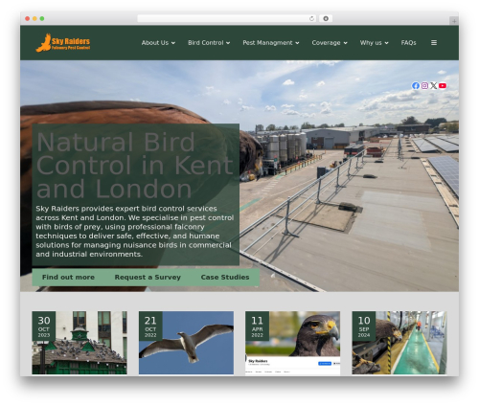Expand the Why us chevron
This screenshot has height=405, width=479.
386,43
